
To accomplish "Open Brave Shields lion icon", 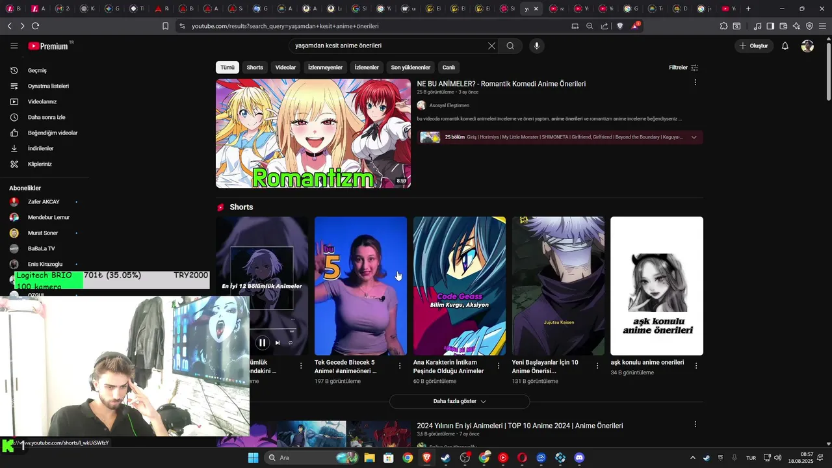I will point(619,26).
